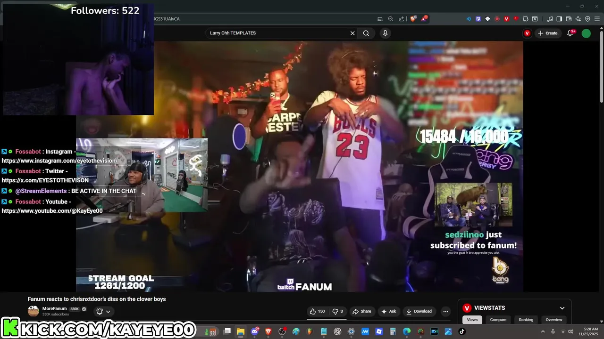
Task: Open the Calculator taskbar icon
Action: [393, 331]
